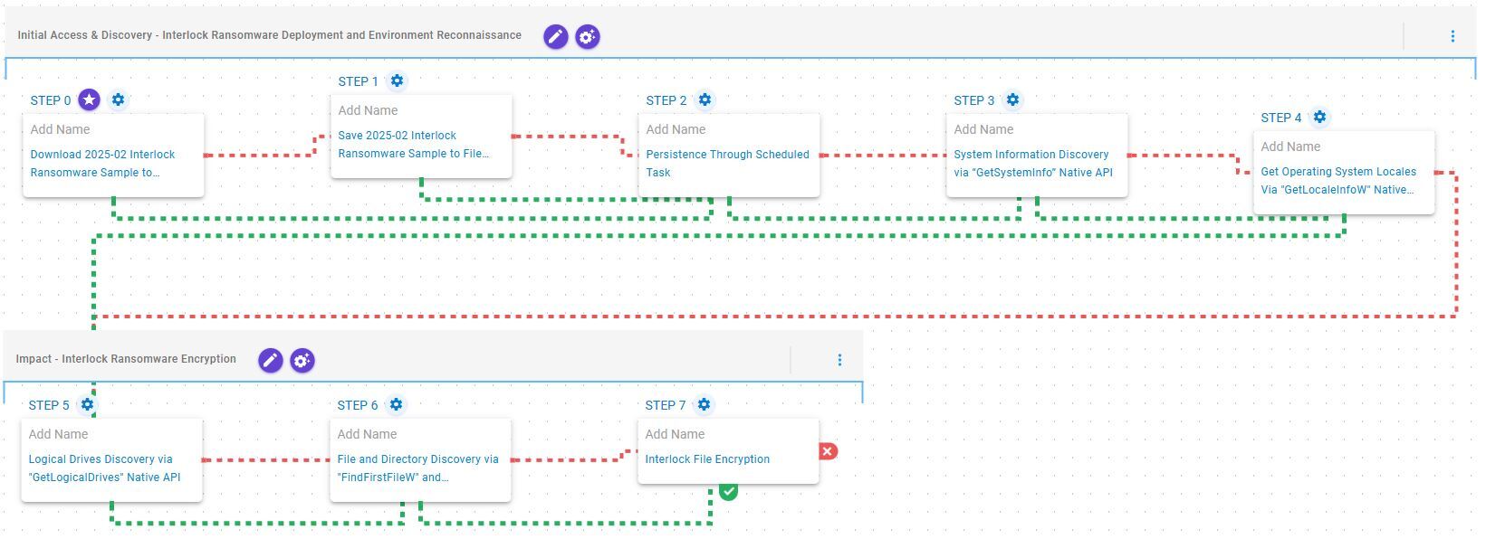Click the pencil edit icon for Initial Access stage
This screenshot has height=539, width=1486.
point(555,37)
